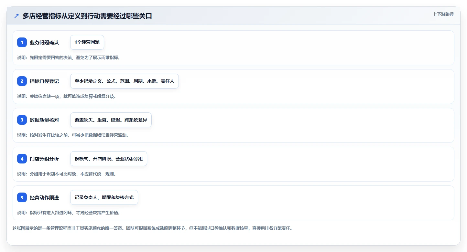Click the note 指标只有进入跟进闭环

69,213
